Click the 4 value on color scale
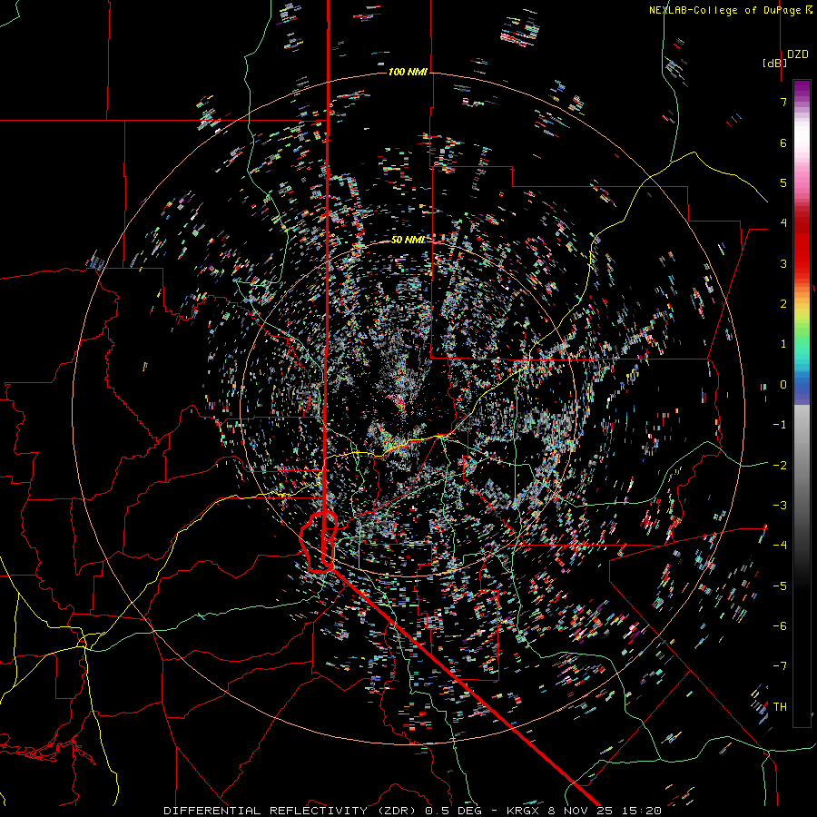Viewport: 817px width, 817px height. tap(783, 223)
